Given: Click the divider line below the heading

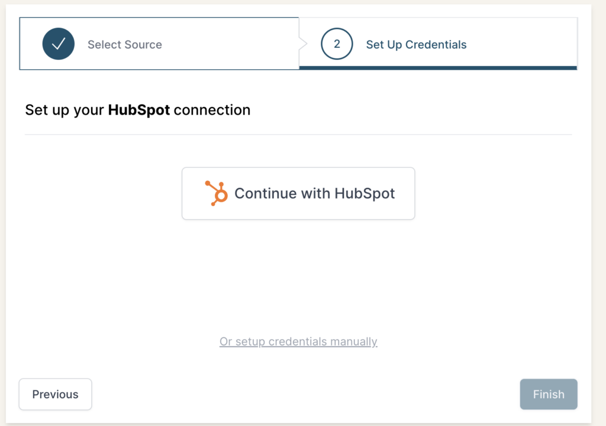Looking at the screenshot, I should coord(298,135).
